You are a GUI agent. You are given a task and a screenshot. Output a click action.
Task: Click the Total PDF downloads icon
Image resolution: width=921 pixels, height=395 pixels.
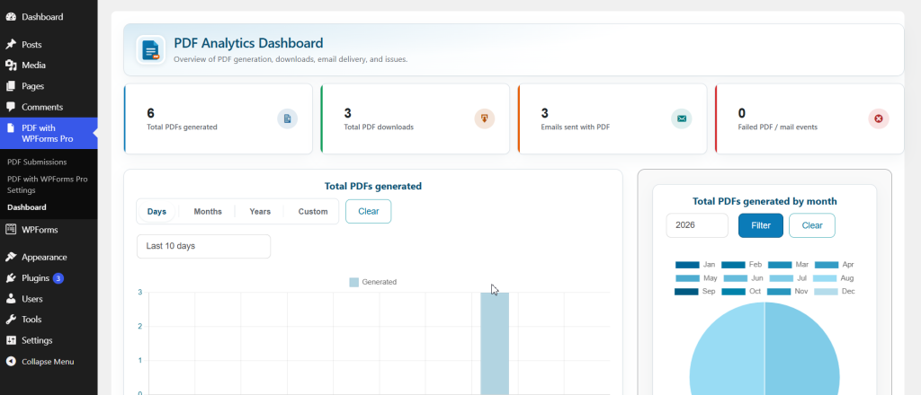pos(485,119)
